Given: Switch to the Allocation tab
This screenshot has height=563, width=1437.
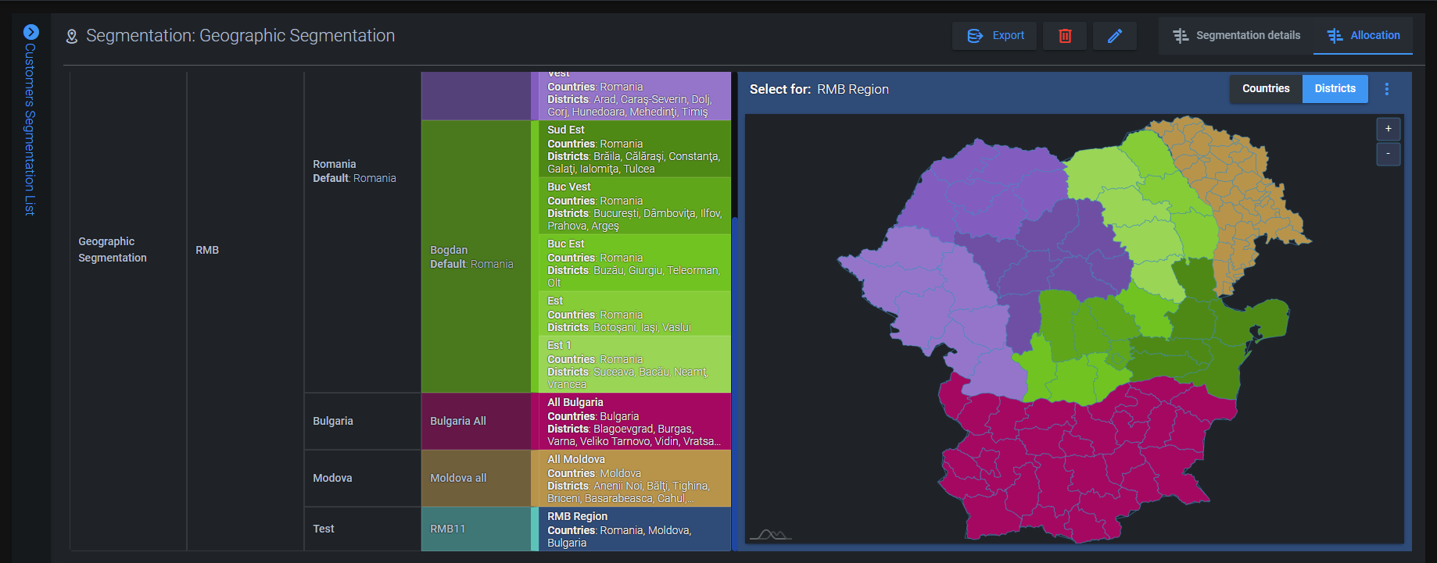Looking at the screenshot, I should click(1363, 36).
